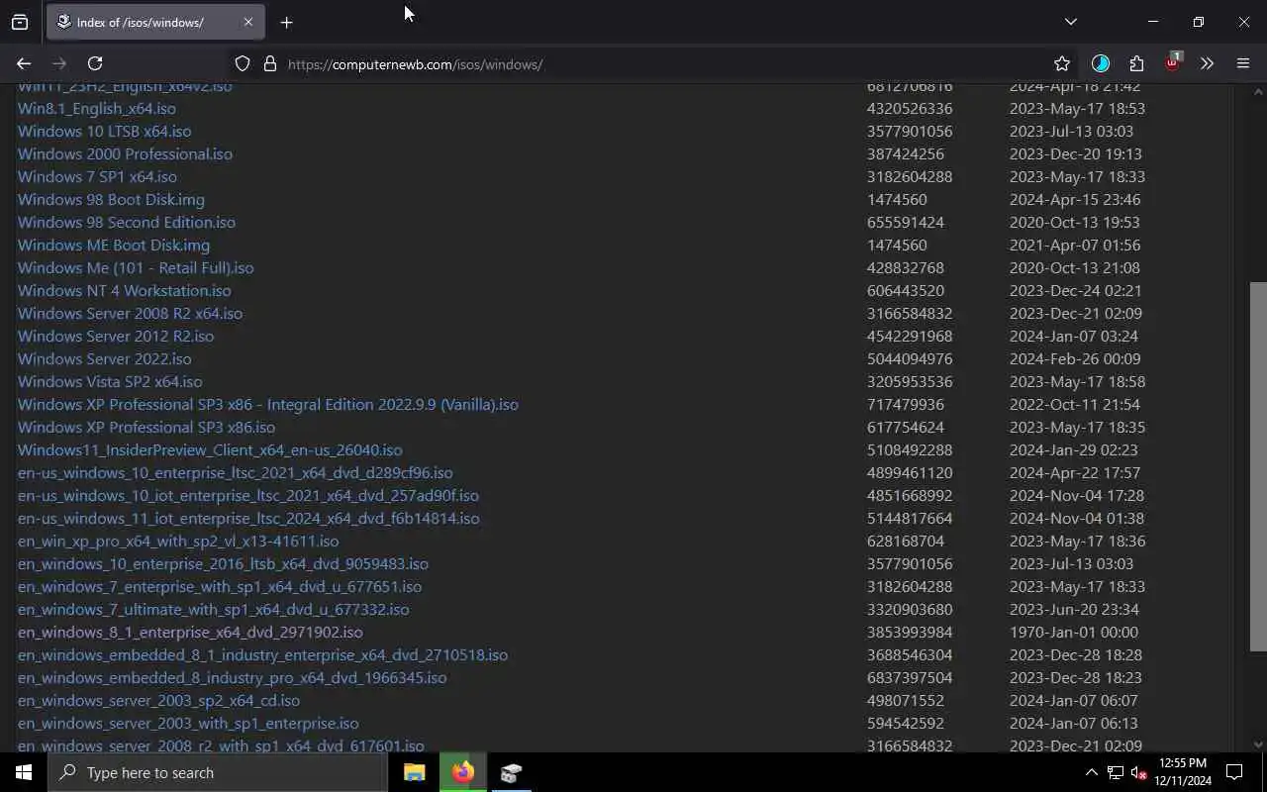Download en_windows_8_1_enterprise_x64_dvd_2971902.iso
1267x792 pixels.
(190, 632)
